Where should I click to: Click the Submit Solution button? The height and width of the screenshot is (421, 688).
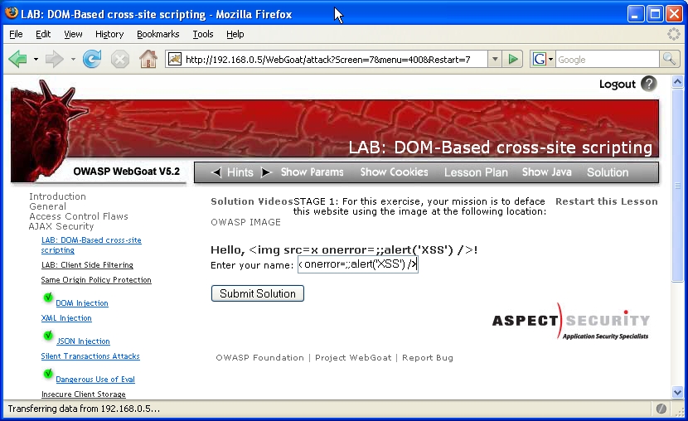click(258, 293)
